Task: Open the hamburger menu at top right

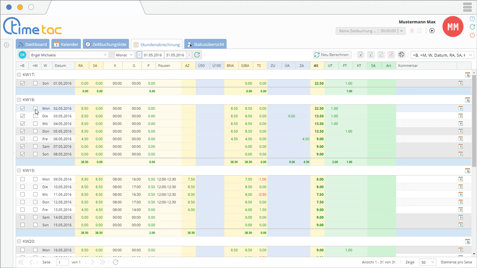Action: (467, 7)
